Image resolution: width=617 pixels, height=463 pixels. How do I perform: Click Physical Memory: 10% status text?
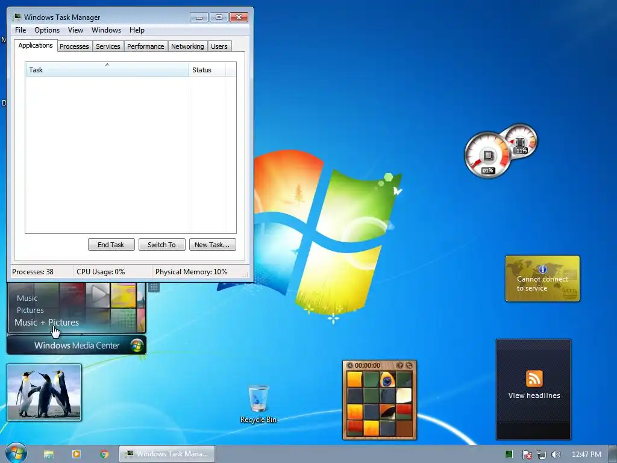coord(191,272)
